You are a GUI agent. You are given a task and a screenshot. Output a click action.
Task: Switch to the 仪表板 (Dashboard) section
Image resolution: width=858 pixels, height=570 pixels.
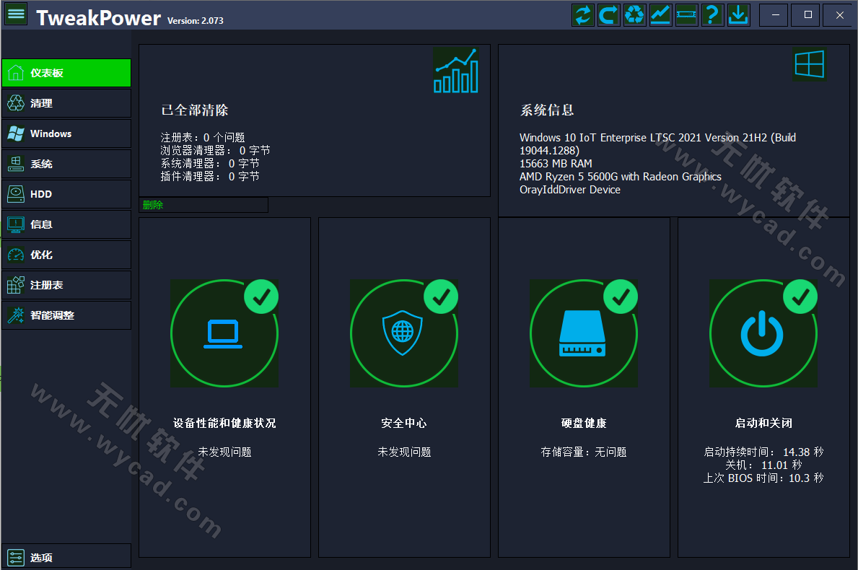(66, 73)
